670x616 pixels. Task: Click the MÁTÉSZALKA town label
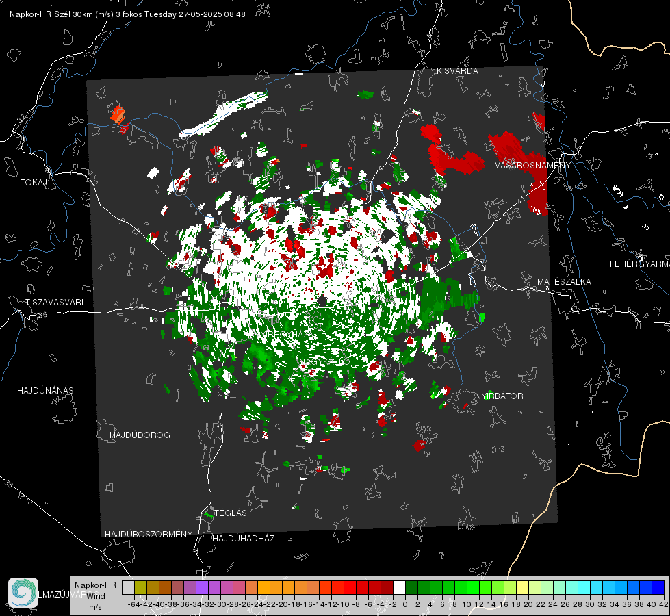click(x=564, y=281)
